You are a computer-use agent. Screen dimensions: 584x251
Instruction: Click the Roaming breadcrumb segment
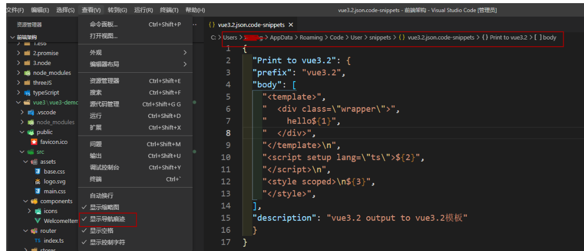[x=311, y=37]
